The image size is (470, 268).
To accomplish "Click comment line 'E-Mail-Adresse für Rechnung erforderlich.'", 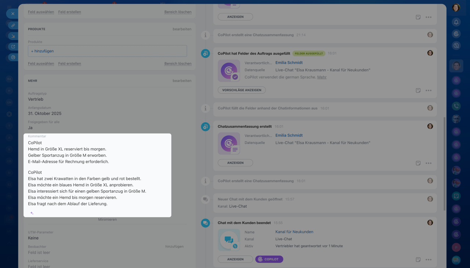I will click(x=68, y=161).
